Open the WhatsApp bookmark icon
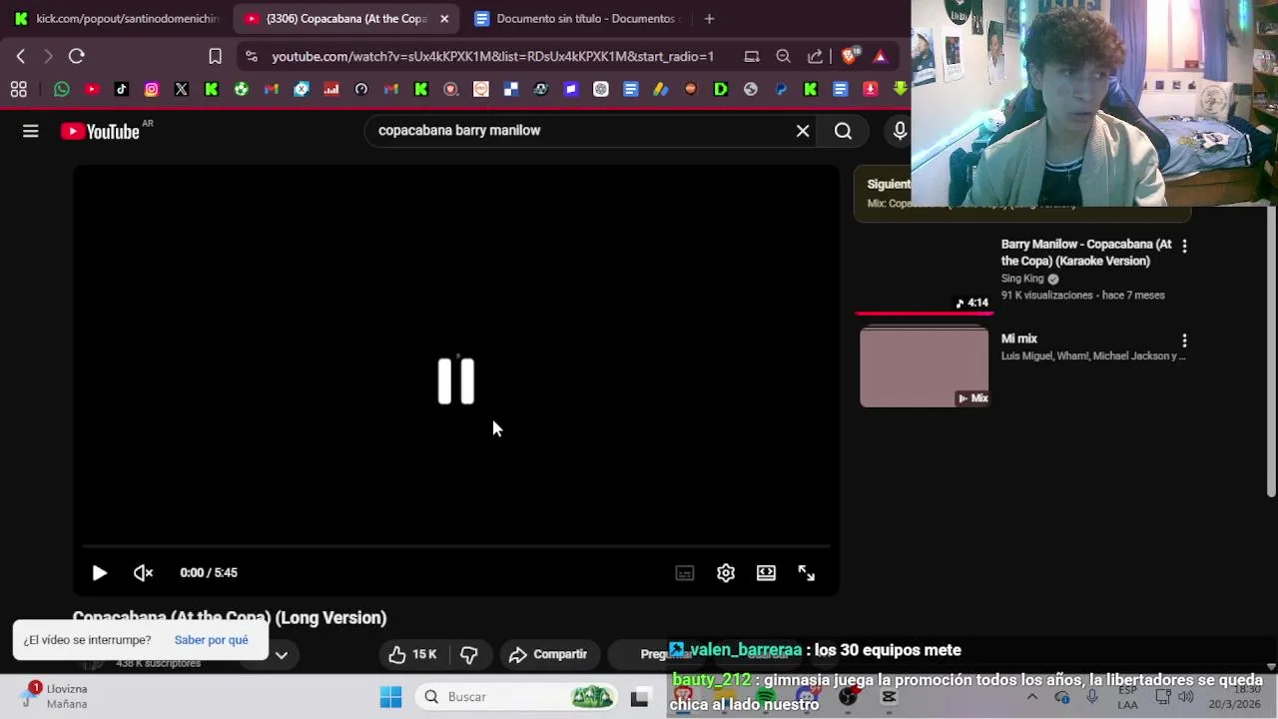The width and height of the screenshot is (1278, 719). click(x=62, y=89)
